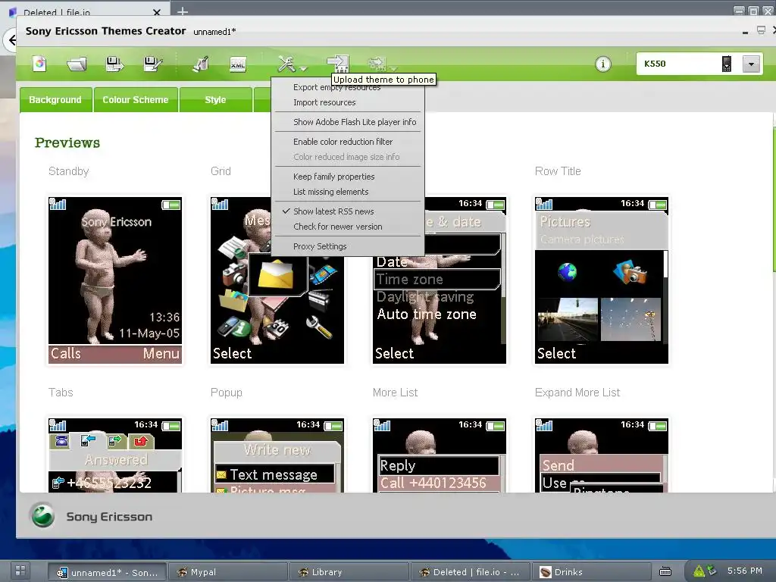Click the paint bucket and brush toolbar icon
776x582 pixels.
200,64
